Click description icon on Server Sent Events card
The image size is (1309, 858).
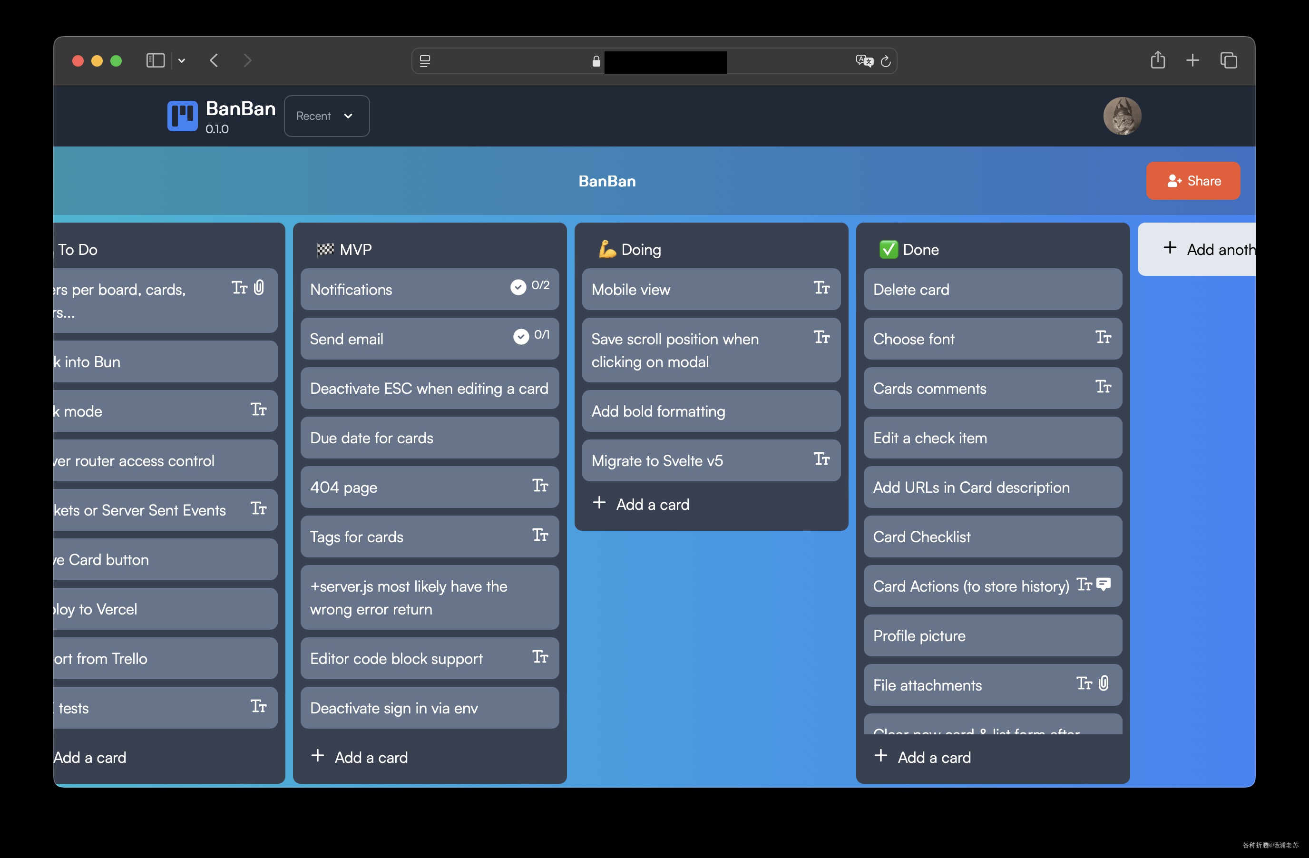click(x=258, y=508)
